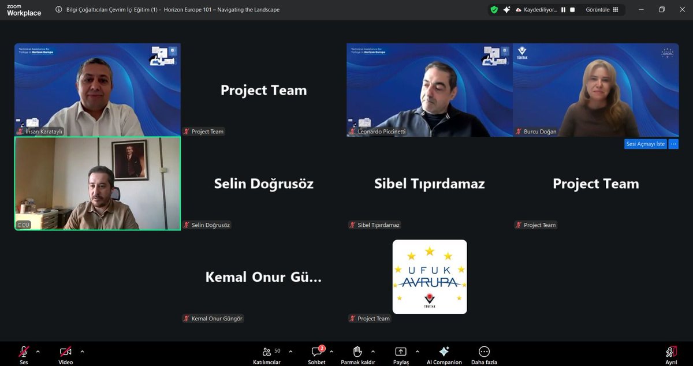Expand the arrow beside Paylaş
Viewport: 693px width, 366px height.
[x=417, y=351]
